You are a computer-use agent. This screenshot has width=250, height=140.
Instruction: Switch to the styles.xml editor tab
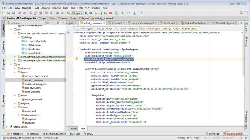pyautogui.click(x=116, y=23)
